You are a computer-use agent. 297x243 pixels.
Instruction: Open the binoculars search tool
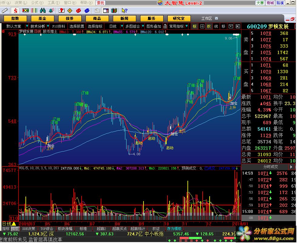pos(43,10)
